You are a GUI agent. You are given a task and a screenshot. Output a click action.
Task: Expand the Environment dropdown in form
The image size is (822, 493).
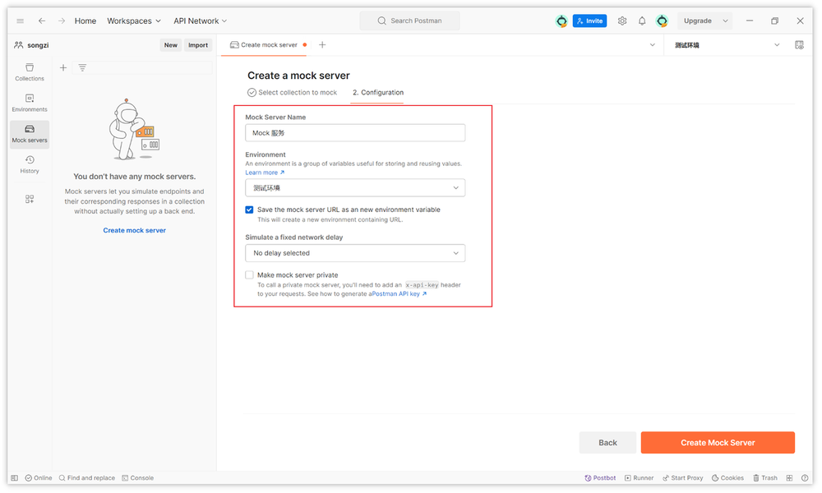[355, 188]
